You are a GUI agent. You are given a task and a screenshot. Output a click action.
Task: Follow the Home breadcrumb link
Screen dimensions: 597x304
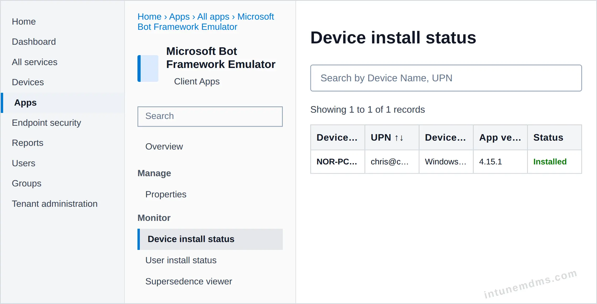[150, 16]
